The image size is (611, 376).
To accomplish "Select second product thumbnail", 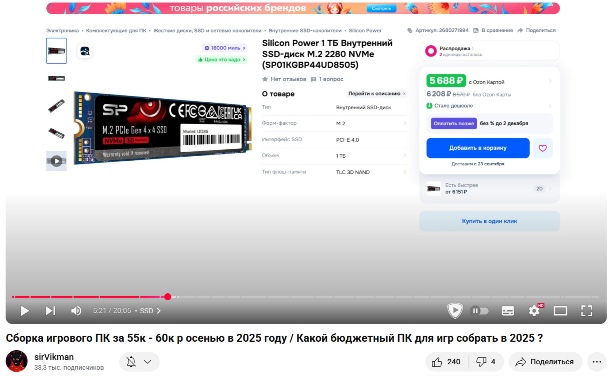I will (x=56, y=78).
